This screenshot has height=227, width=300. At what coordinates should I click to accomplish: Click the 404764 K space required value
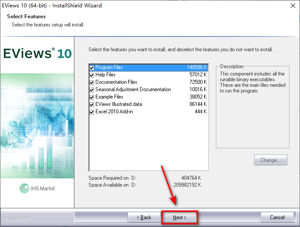coord(191,178)
